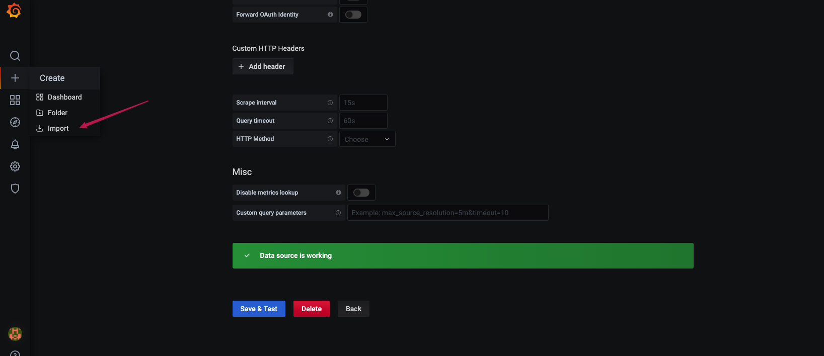Open the search magnifier icon in sidebar
This screenshot has width=824, height=356.
click(15, 56)
